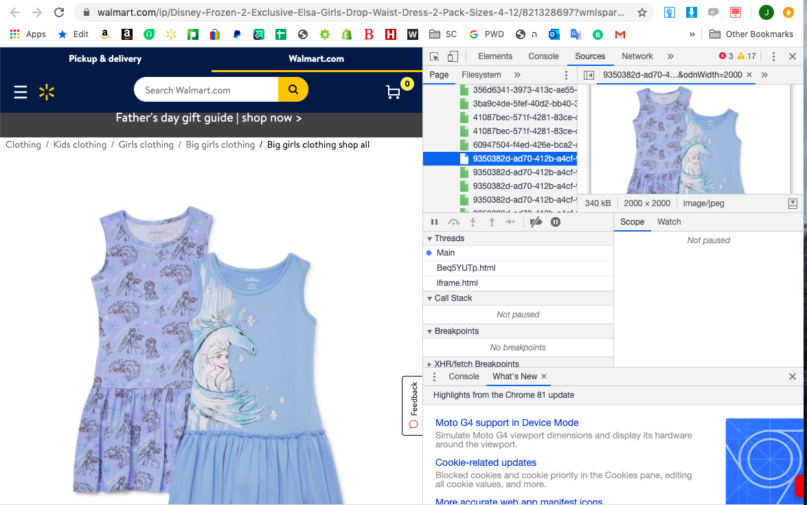
Task: Toggle deactivate breakpoints
Action: click(536, 222)
